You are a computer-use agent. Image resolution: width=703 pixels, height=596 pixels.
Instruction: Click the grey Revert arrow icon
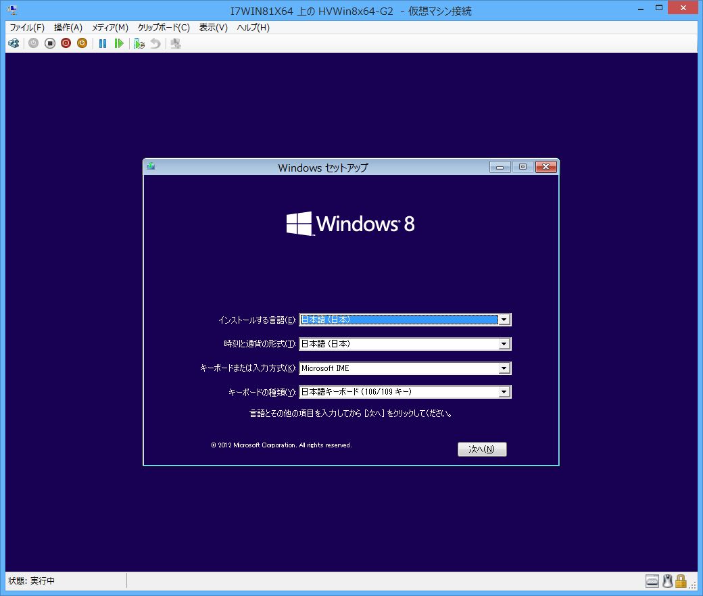point(155,43)
